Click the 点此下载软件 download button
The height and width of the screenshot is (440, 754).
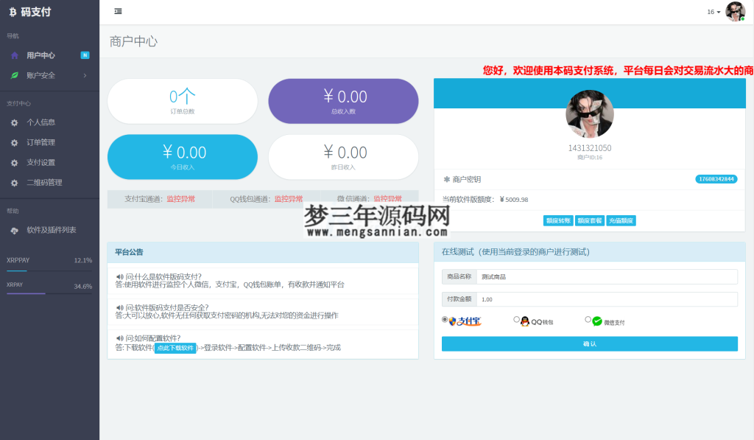coord(175,348)
